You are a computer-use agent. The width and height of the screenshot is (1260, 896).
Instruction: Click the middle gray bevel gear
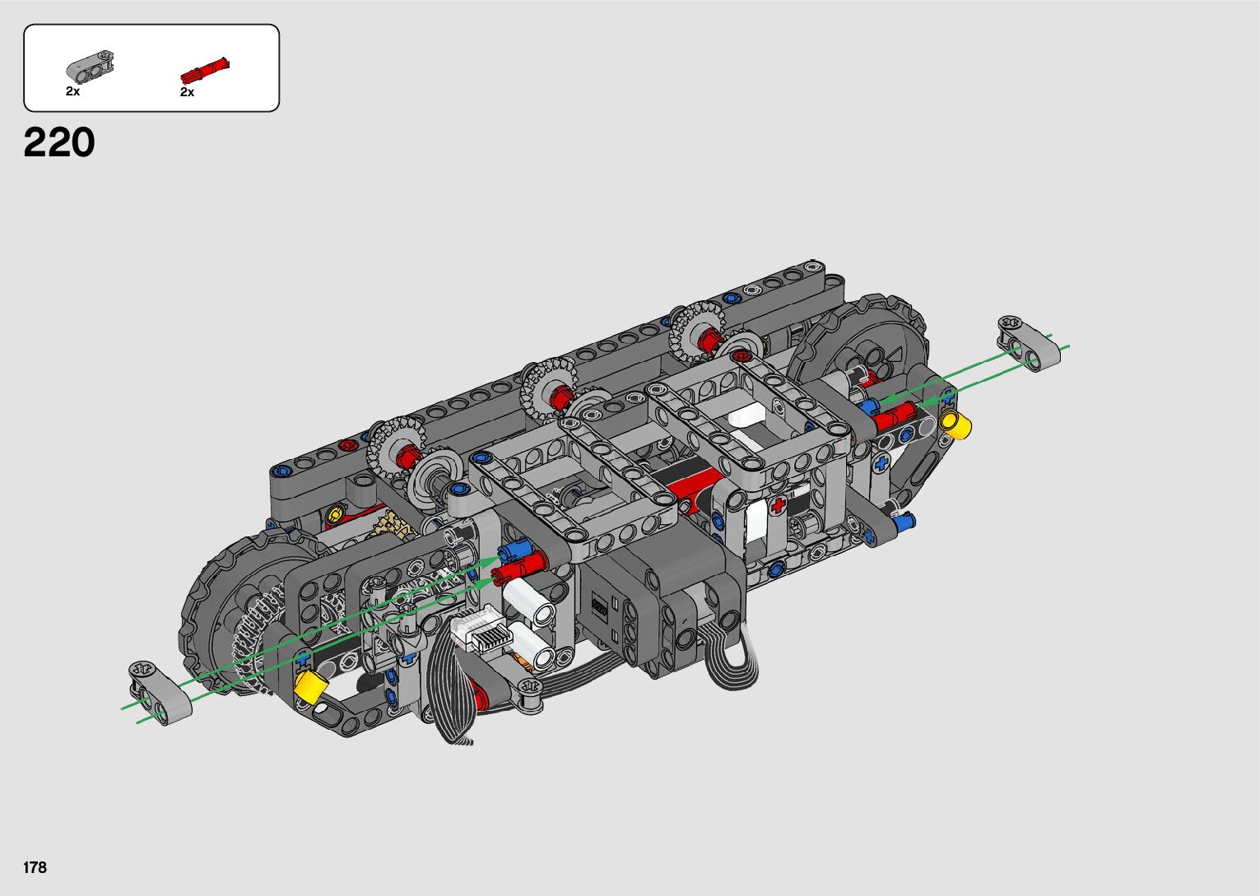point(547,388)
